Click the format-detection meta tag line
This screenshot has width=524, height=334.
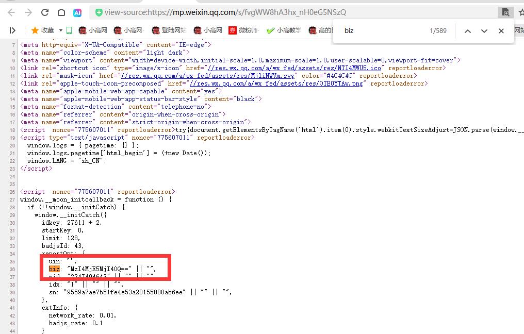coord(116,107)
